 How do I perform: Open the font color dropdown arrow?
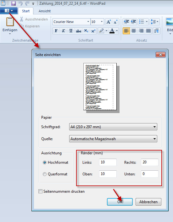(x=117, y=31)
